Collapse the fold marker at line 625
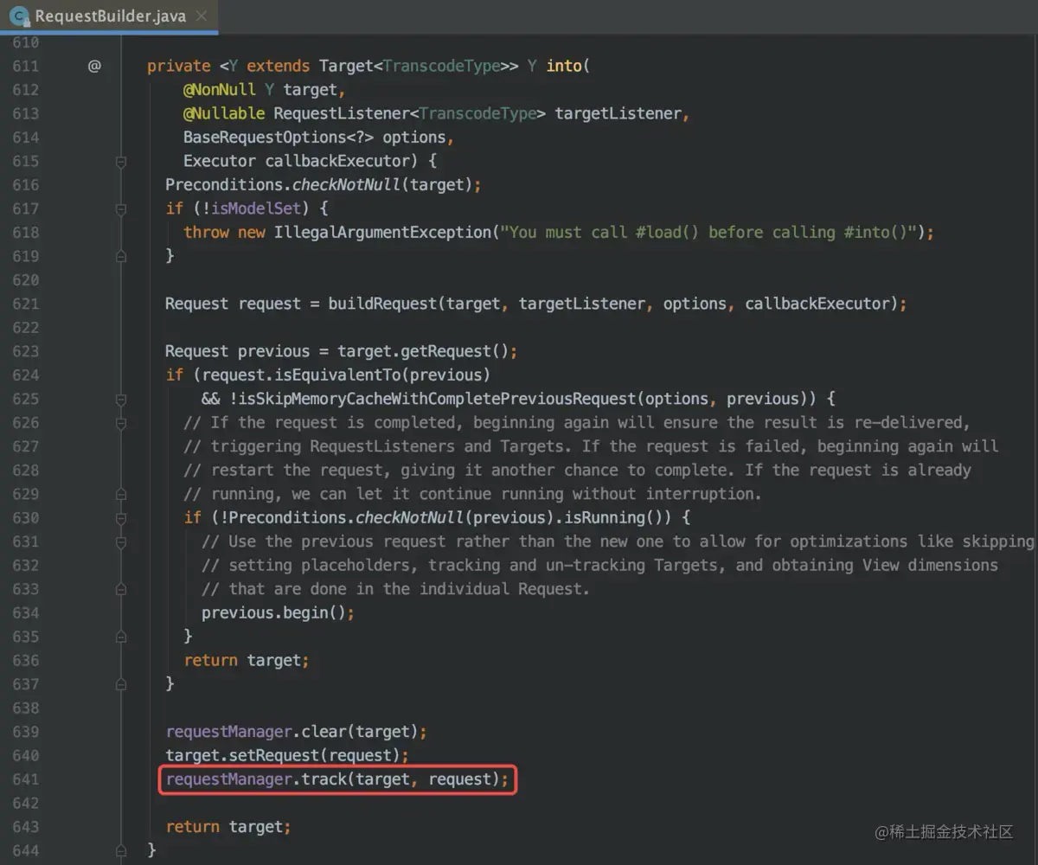This screenshot has height=865, width=1038. coord(121,399)
